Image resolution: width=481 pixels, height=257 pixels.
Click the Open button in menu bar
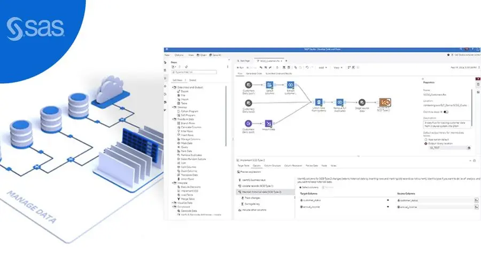[x=202, y=55]
